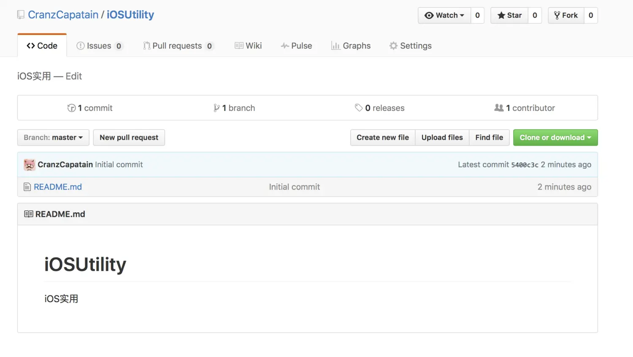Open the 0 releases link
Screen dimensions: 633x357
click(x=384, y=108)
